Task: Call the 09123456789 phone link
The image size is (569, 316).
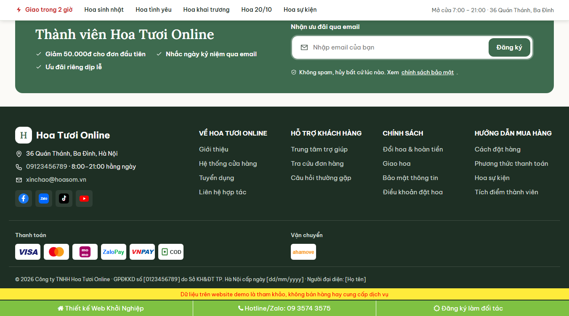Action: click(47, 167)
